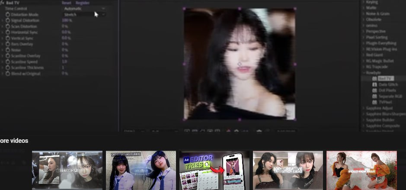
Task: Select the Separate RGB effect icon
Action: 374,97
